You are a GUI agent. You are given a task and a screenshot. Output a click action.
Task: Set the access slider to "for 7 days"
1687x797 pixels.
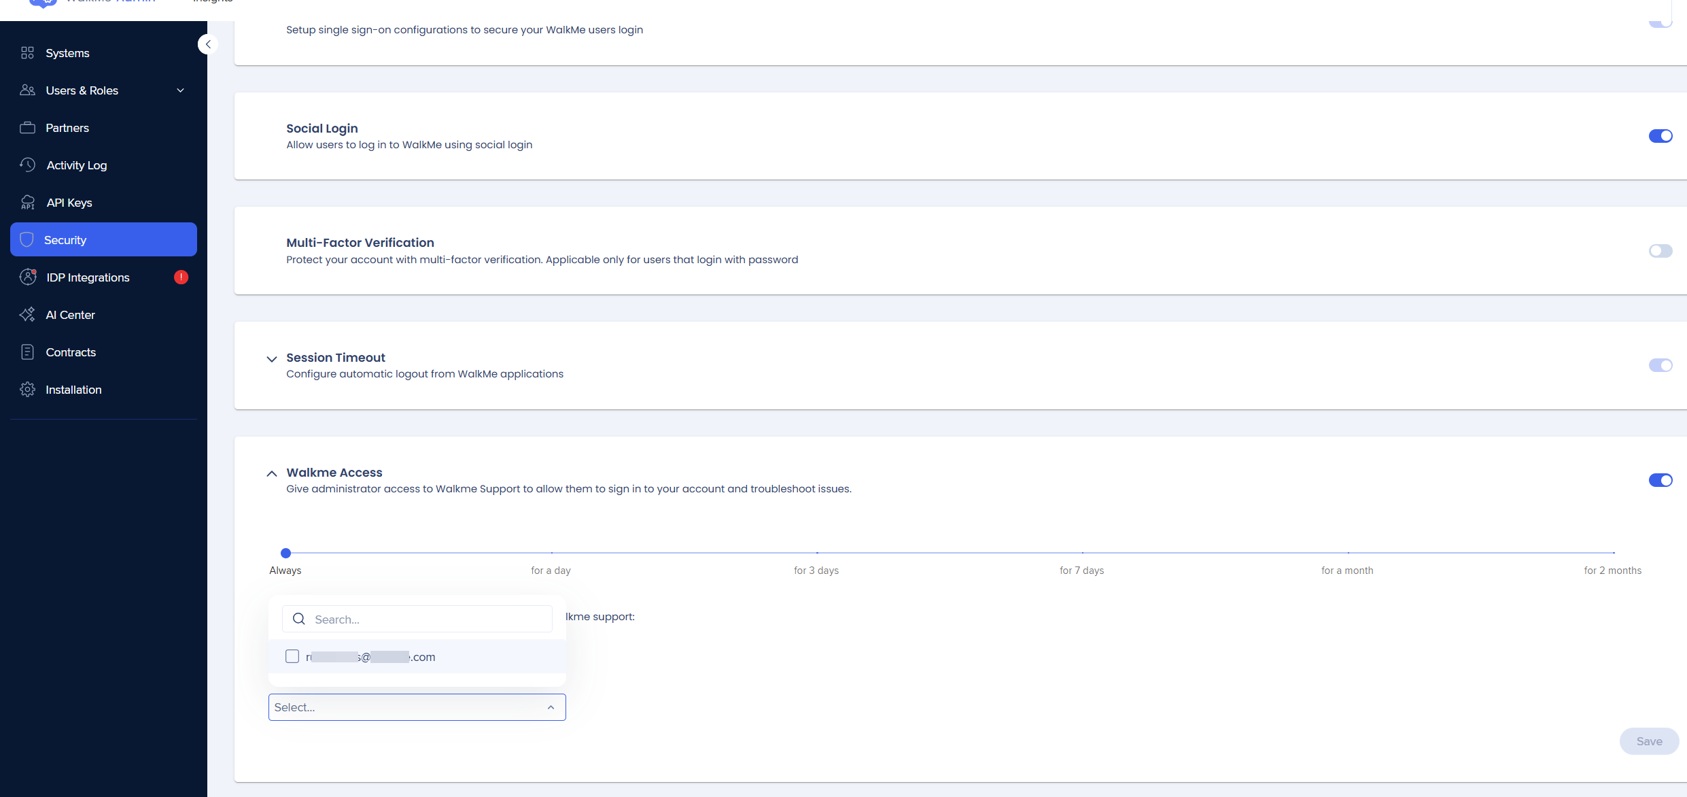[x=1082, y=553]
